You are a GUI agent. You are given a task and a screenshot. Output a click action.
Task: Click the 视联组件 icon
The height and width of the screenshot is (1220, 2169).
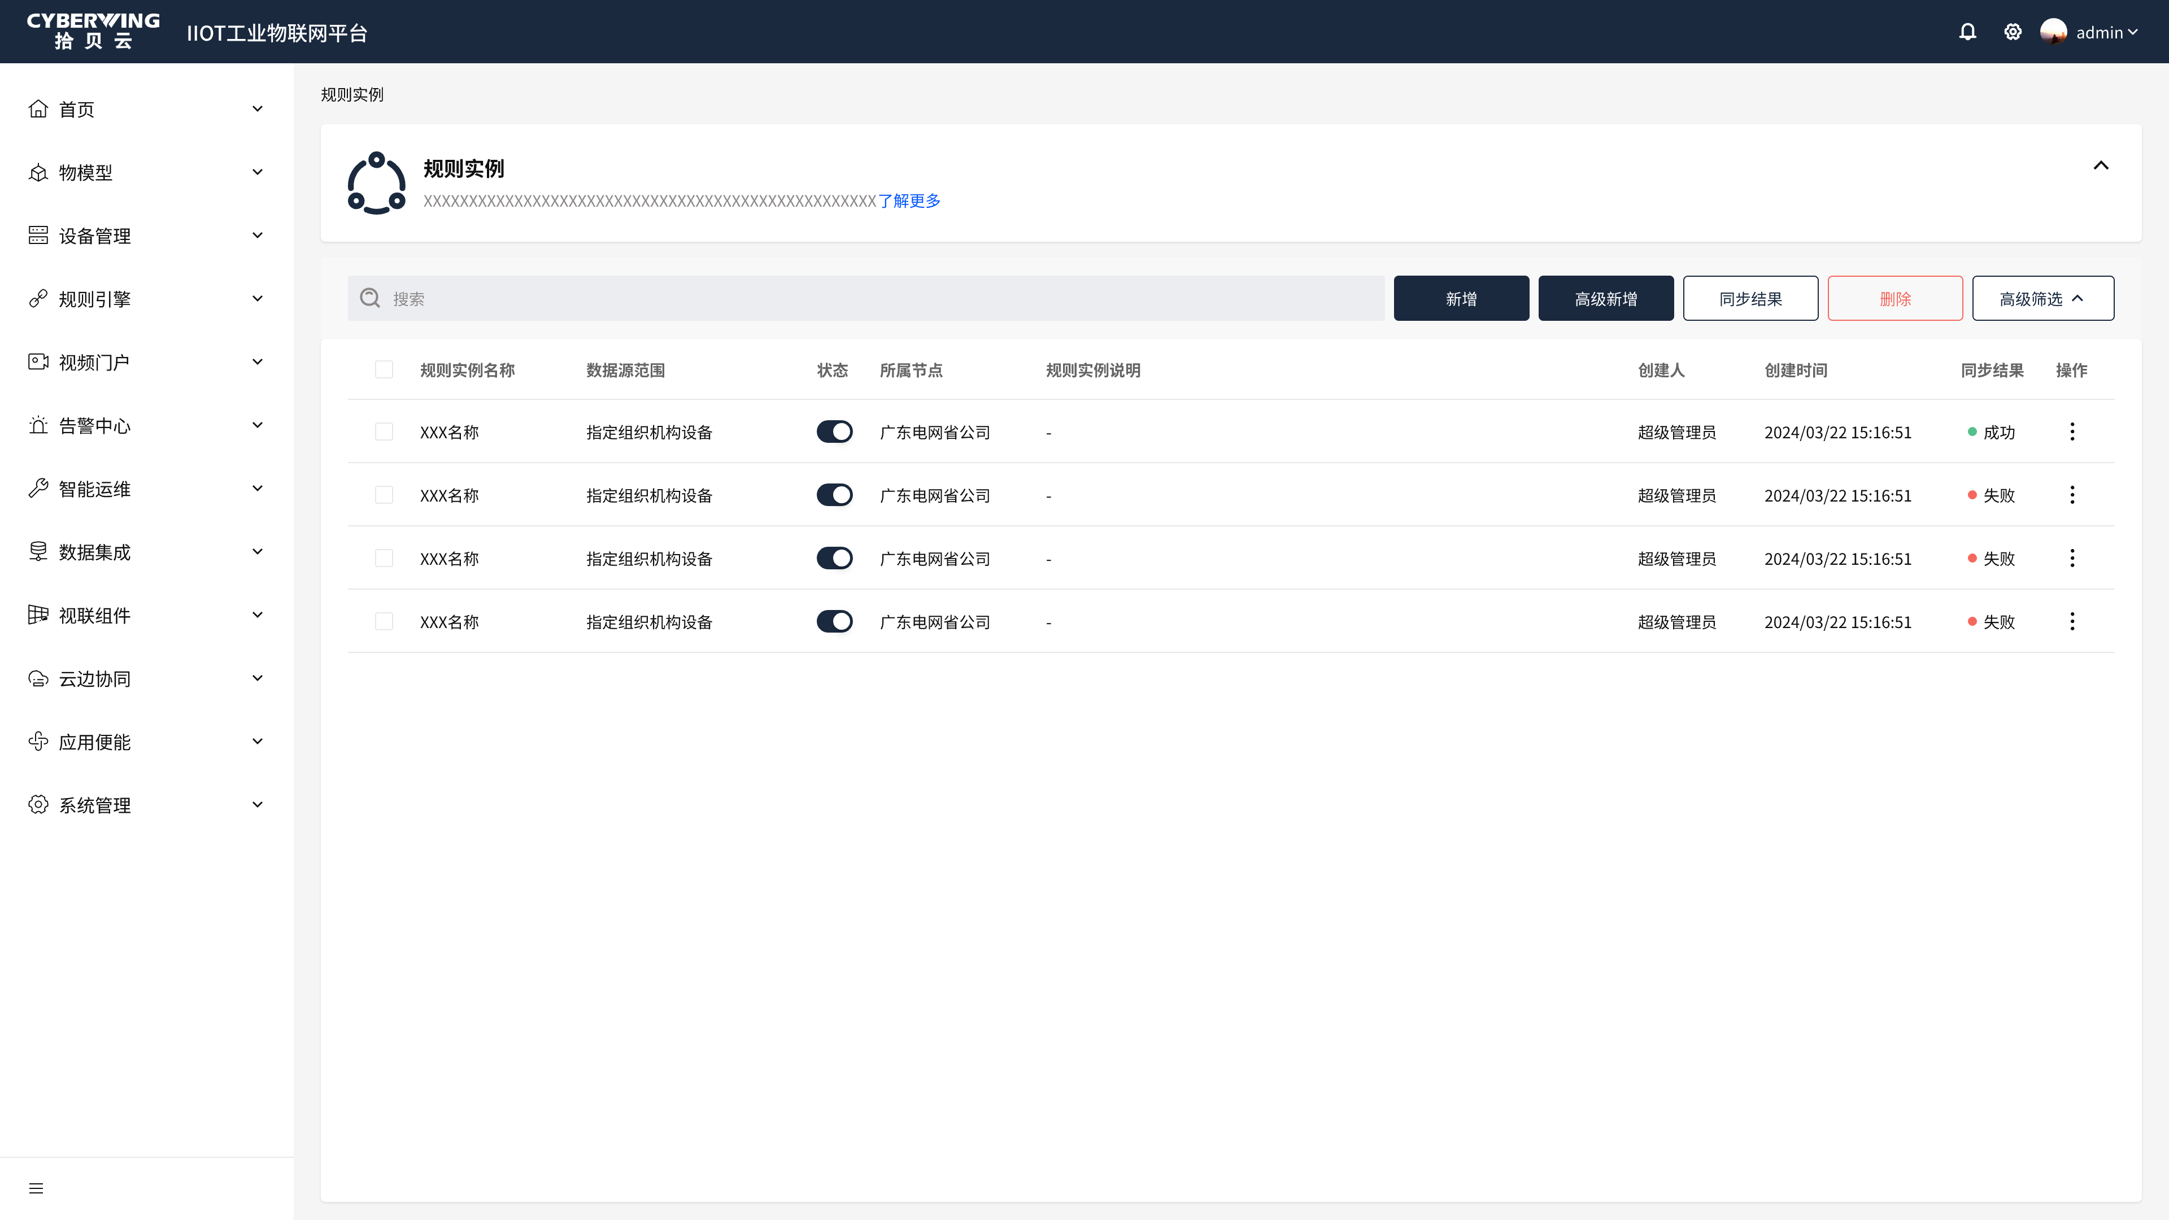click(x=38, y=615)
